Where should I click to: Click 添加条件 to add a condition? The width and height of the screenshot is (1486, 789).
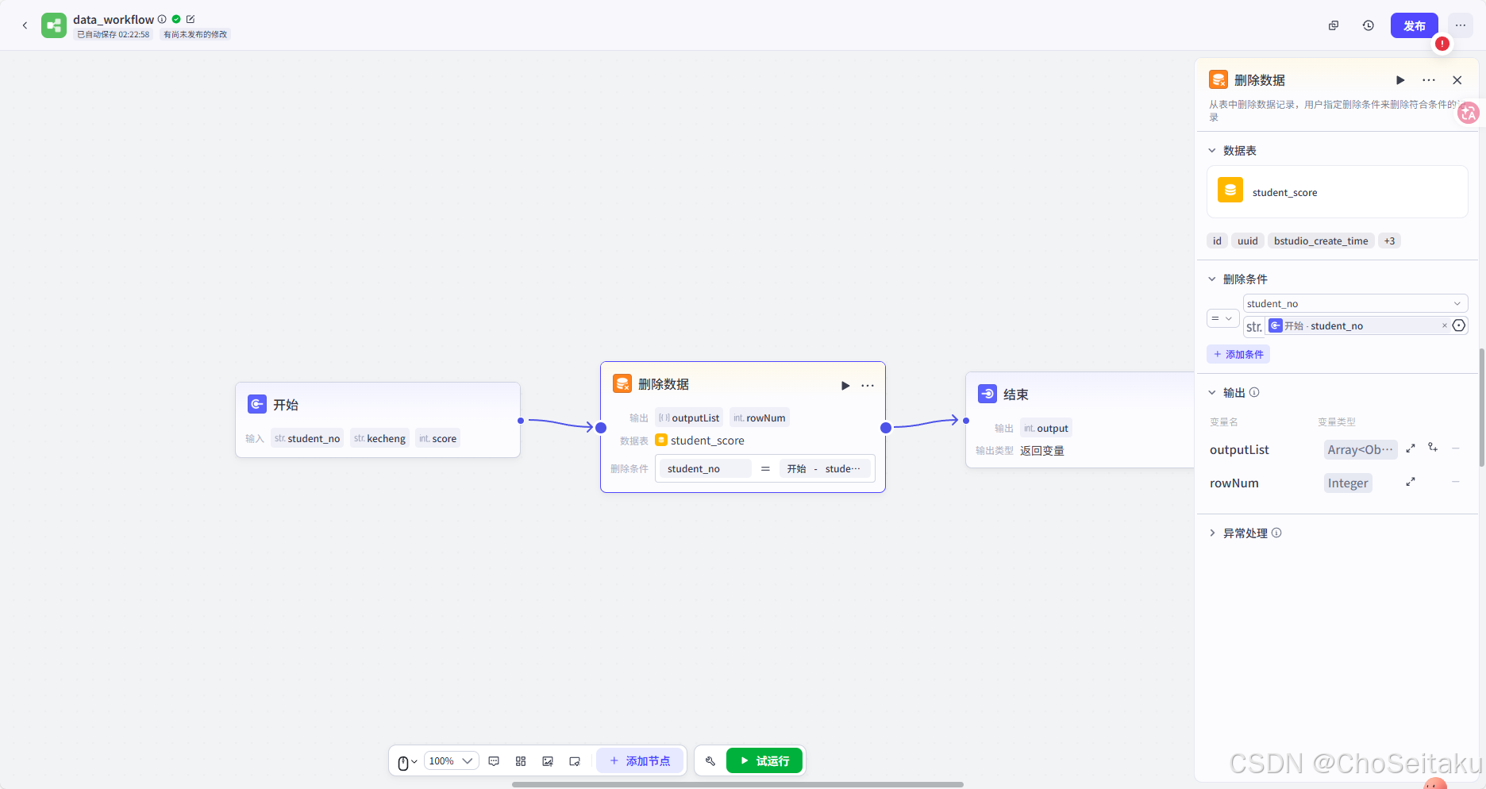[x=1238, y=354]
